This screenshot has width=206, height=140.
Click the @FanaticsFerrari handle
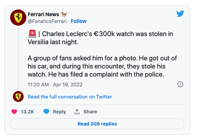pyautogui.click(x=47, y=21)
